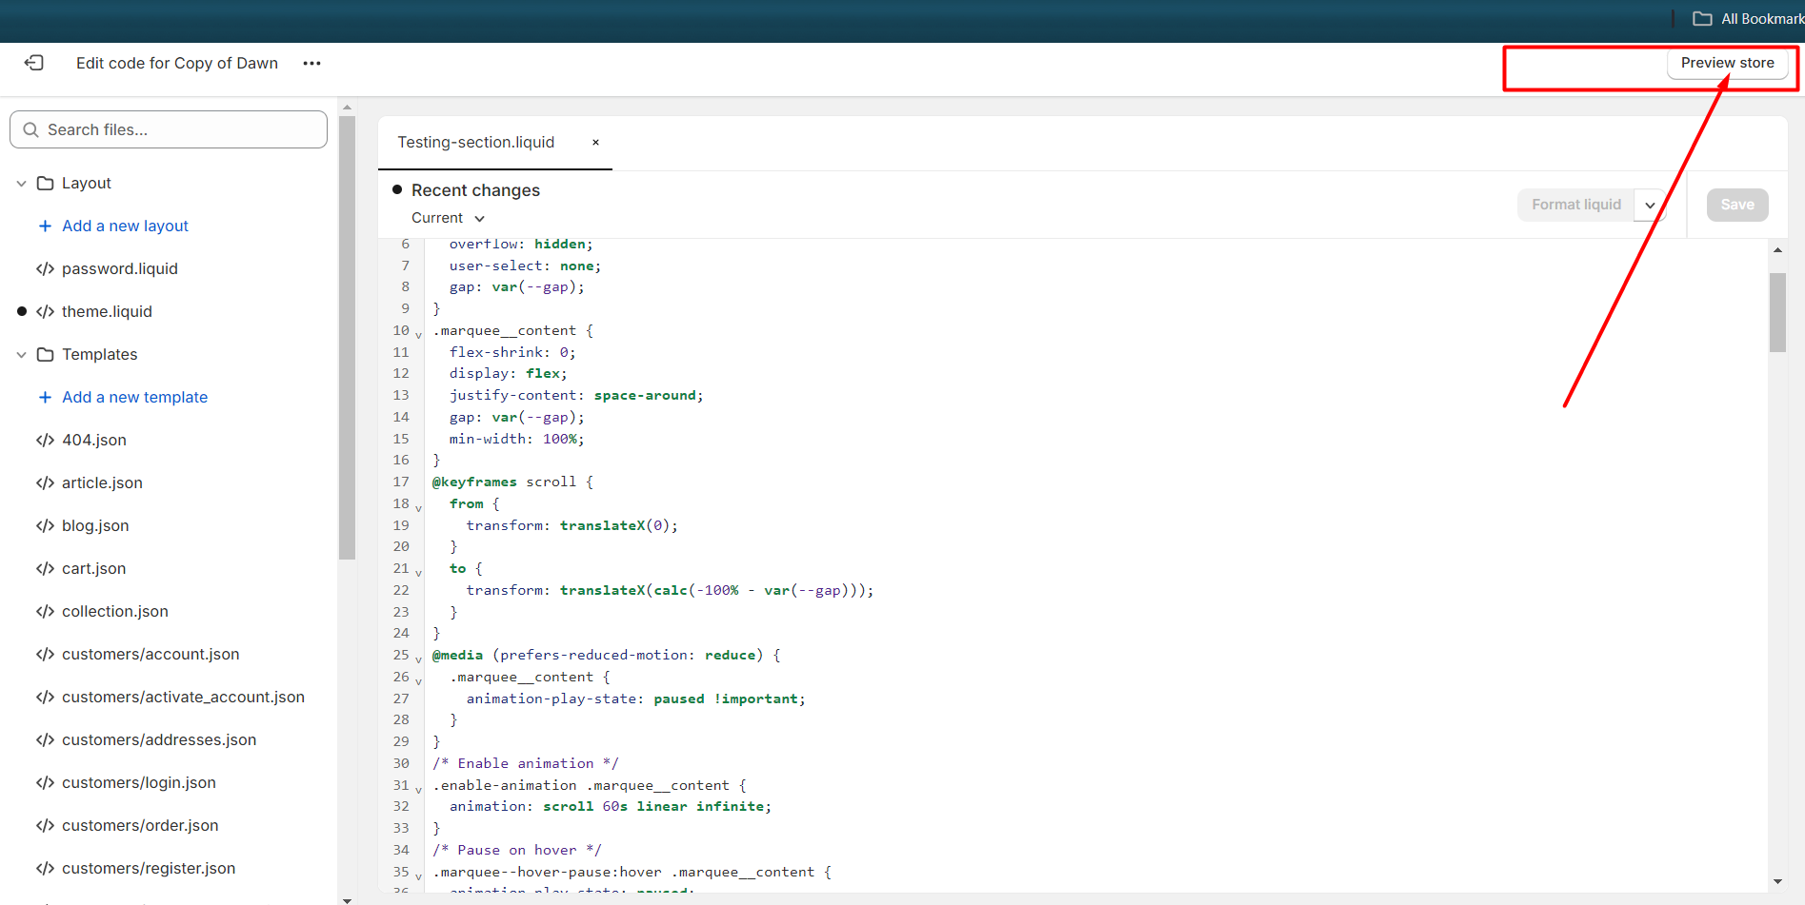This screenshot has width=1805, height=905.
Task: Open blog.json template file
Action: click(95, 525)
